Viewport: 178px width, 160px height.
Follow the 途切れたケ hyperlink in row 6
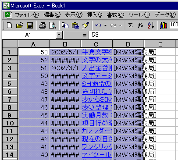point(97,92)
